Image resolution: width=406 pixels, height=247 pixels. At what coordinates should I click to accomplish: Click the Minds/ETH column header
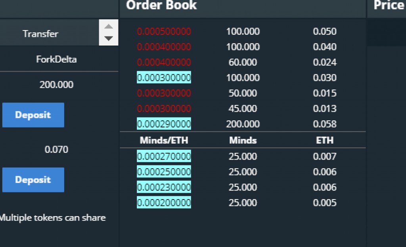[164, 140]
